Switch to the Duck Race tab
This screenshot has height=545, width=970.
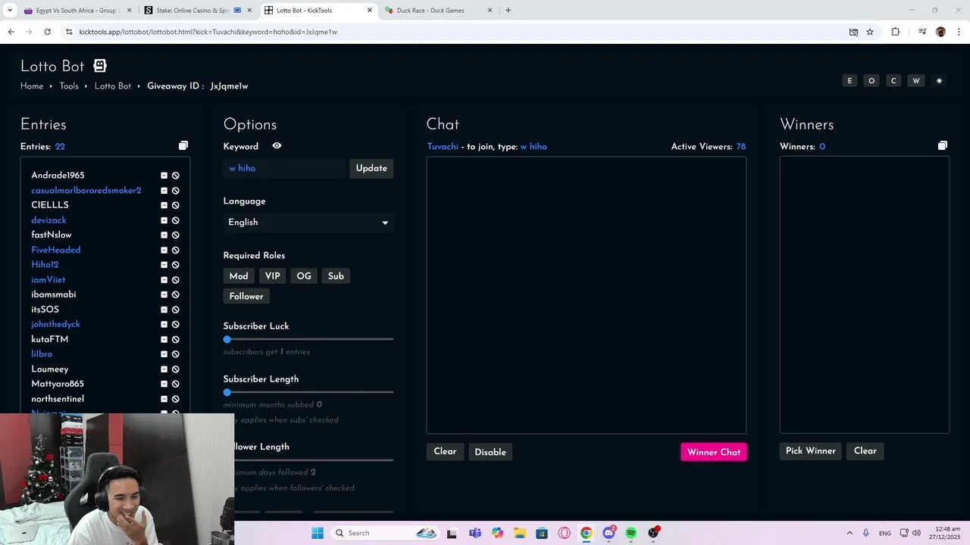(x=438, y=11)
